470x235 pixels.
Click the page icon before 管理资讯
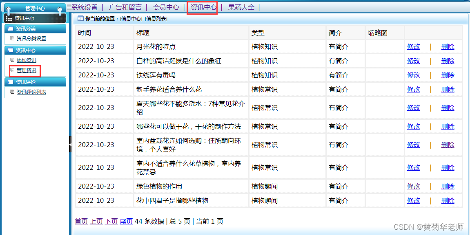coord(12,70)
